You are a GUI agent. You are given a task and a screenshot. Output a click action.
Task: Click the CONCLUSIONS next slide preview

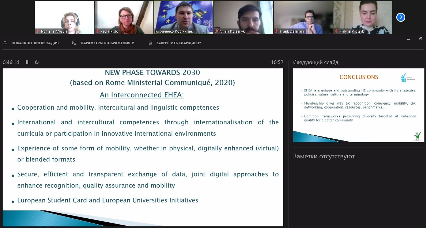pyautogui.click(x=359, y=105)
